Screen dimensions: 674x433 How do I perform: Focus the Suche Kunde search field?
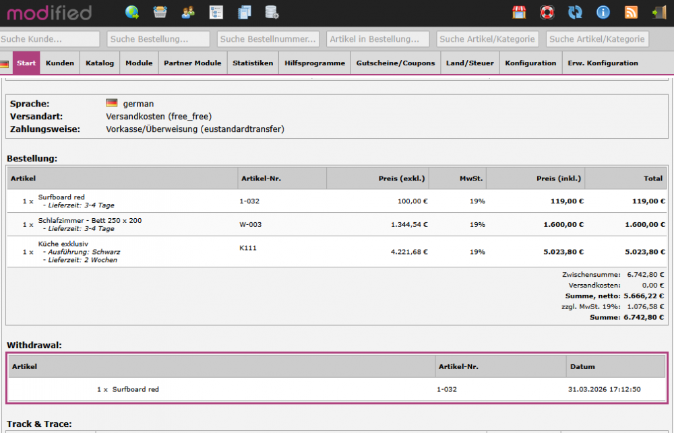point(49,39)
